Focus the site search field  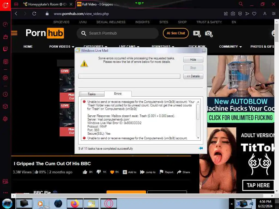coord(117,33)
